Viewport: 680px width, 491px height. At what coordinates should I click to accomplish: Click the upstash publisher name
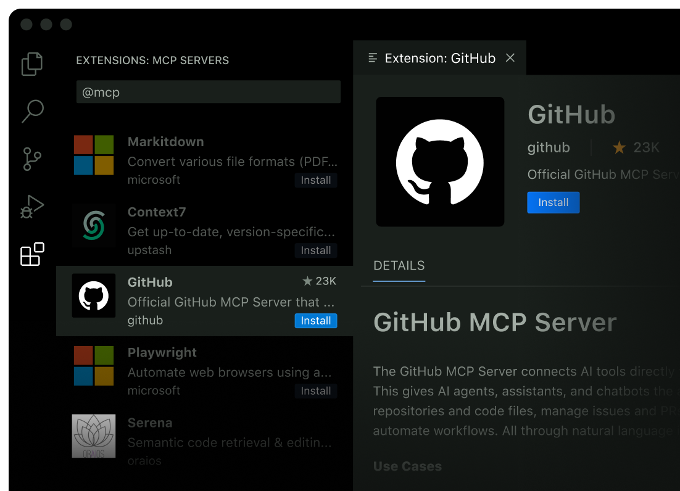149,250
